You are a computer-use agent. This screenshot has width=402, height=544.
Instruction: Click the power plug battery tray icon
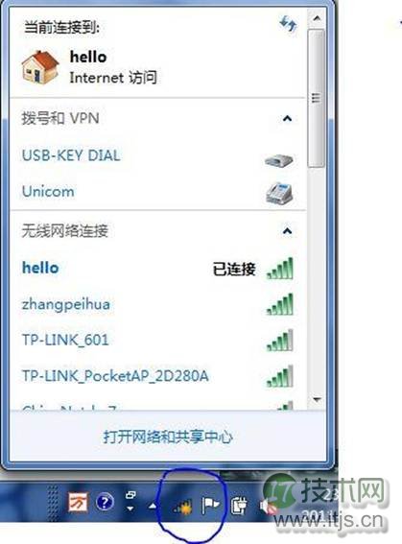point(239,505)
